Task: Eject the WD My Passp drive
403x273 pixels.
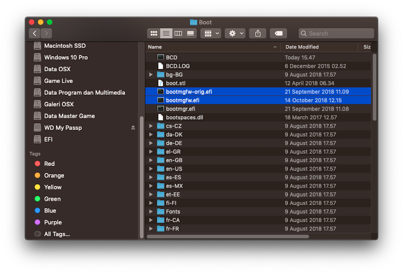Action: point(132,127)
